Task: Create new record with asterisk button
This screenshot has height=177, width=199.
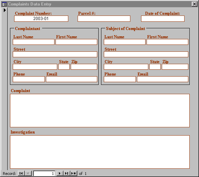Action: tap(74, 174)
